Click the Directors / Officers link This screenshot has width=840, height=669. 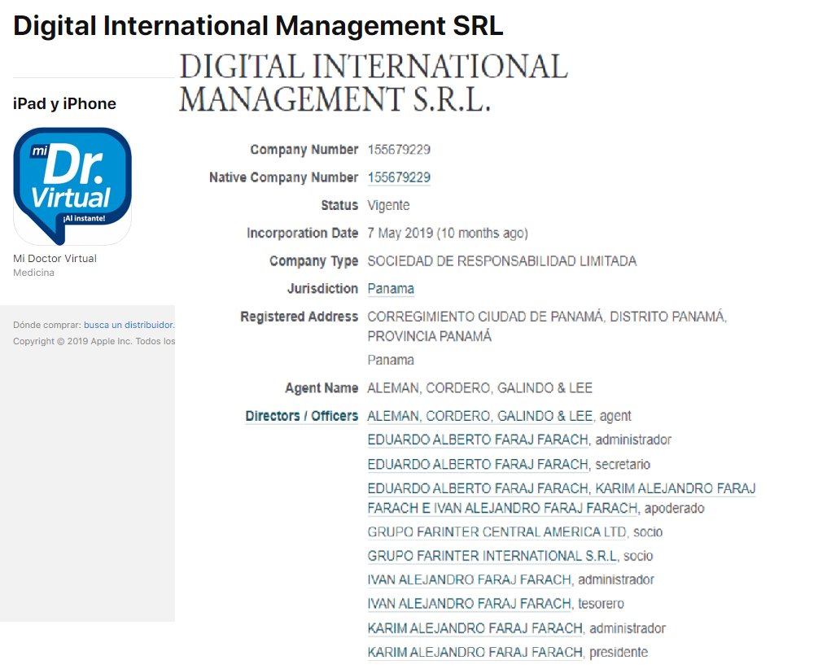click(302, 416)
